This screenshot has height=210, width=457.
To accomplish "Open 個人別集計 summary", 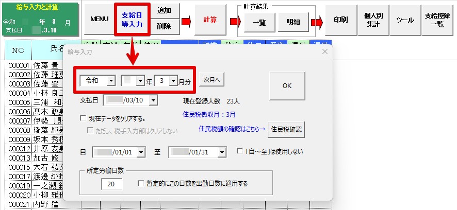I will tap(373, 20).
